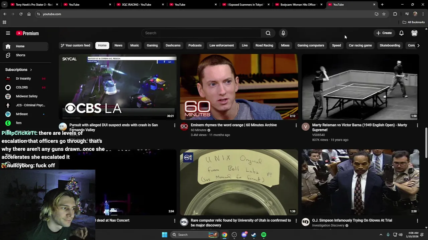Select the News category chip
428x240 pixels.
118,45
